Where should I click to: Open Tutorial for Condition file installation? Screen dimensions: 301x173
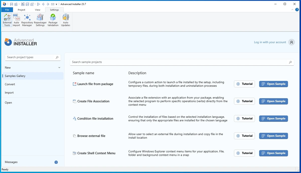[x=244, y=119]
